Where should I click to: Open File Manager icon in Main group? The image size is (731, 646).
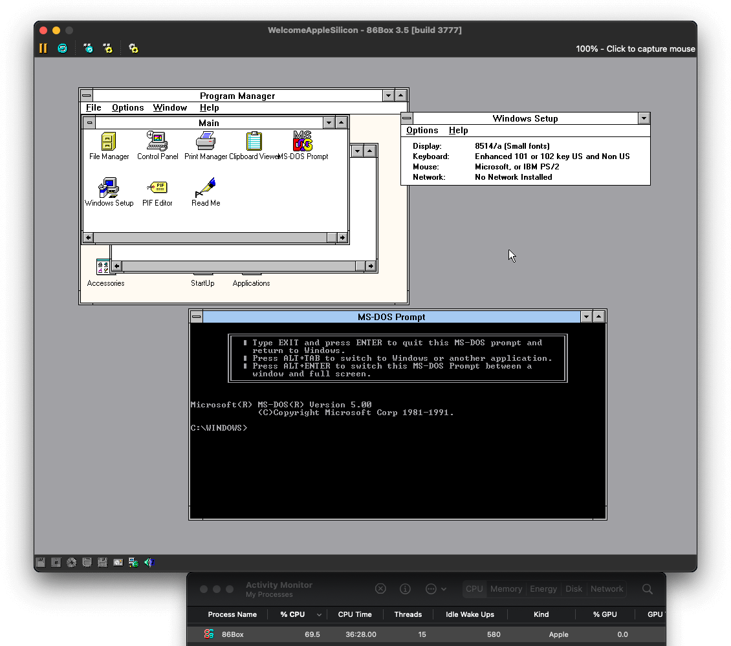[x=109, y=141]
